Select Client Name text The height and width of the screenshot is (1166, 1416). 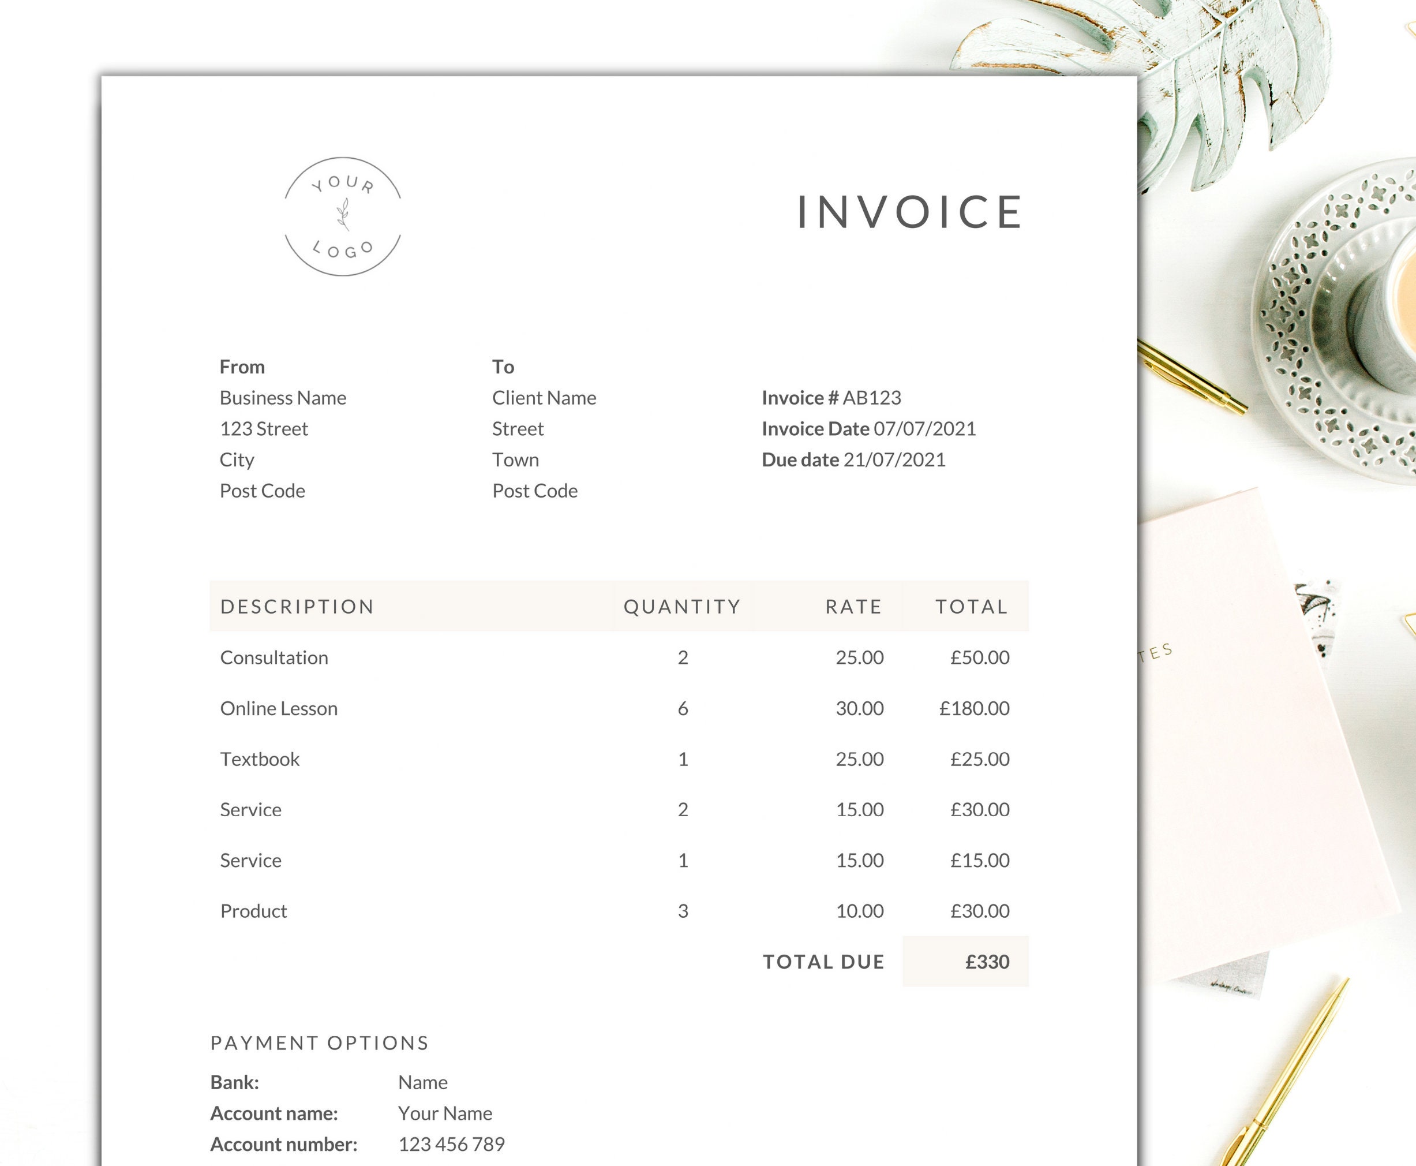coord(544,398)
